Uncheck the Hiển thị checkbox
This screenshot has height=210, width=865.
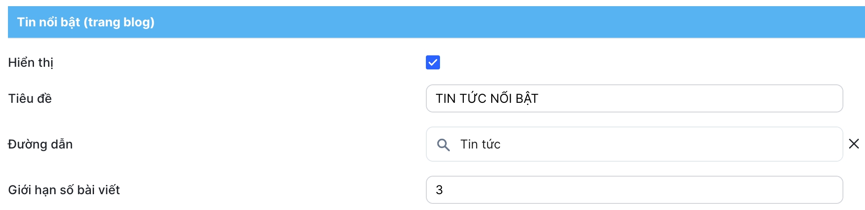[432, 62]
